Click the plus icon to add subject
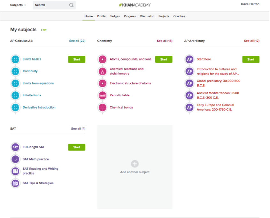Viewport: 270px width, 218px height. 135,164
